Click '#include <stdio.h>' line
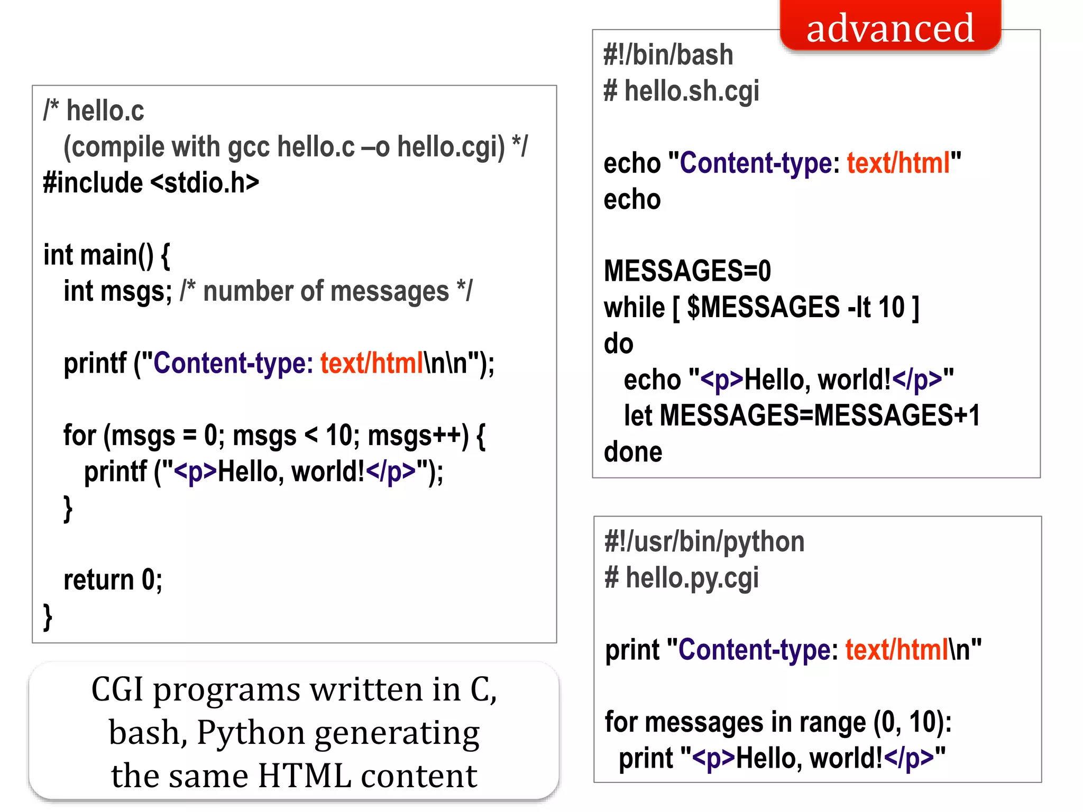The height and width of the screenshot is (812, 1083). 151,183
